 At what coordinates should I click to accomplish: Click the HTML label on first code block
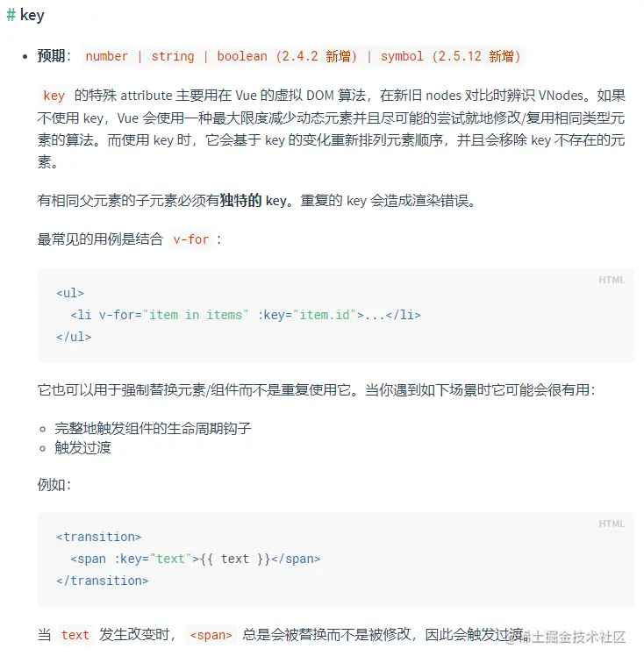(612, 280)
